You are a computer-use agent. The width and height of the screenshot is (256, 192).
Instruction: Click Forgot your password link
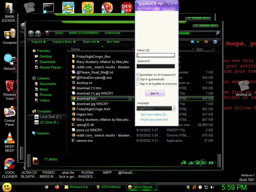(154, 119)
